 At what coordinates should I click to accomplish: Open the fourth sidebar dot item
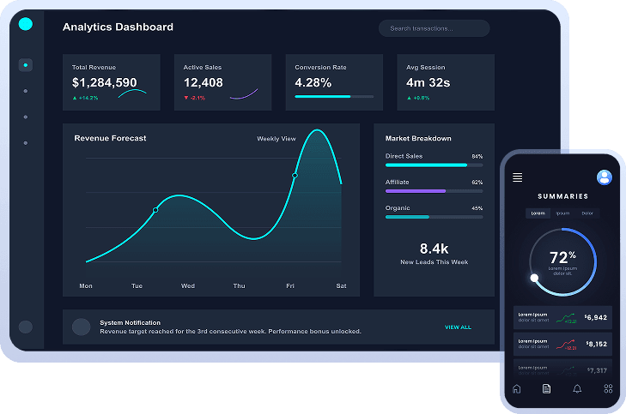point(26,142)
